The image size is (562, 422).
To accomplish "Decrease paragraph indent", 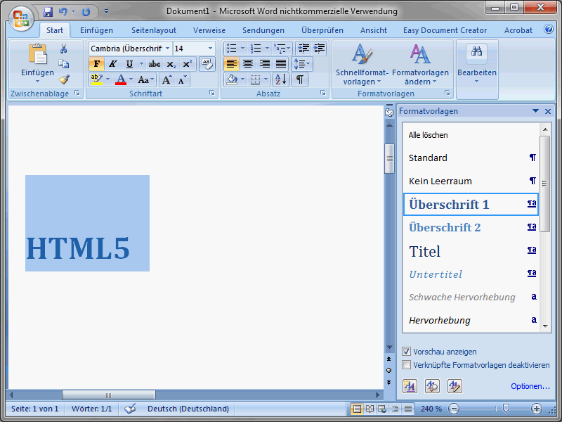I will click(303, 48).
